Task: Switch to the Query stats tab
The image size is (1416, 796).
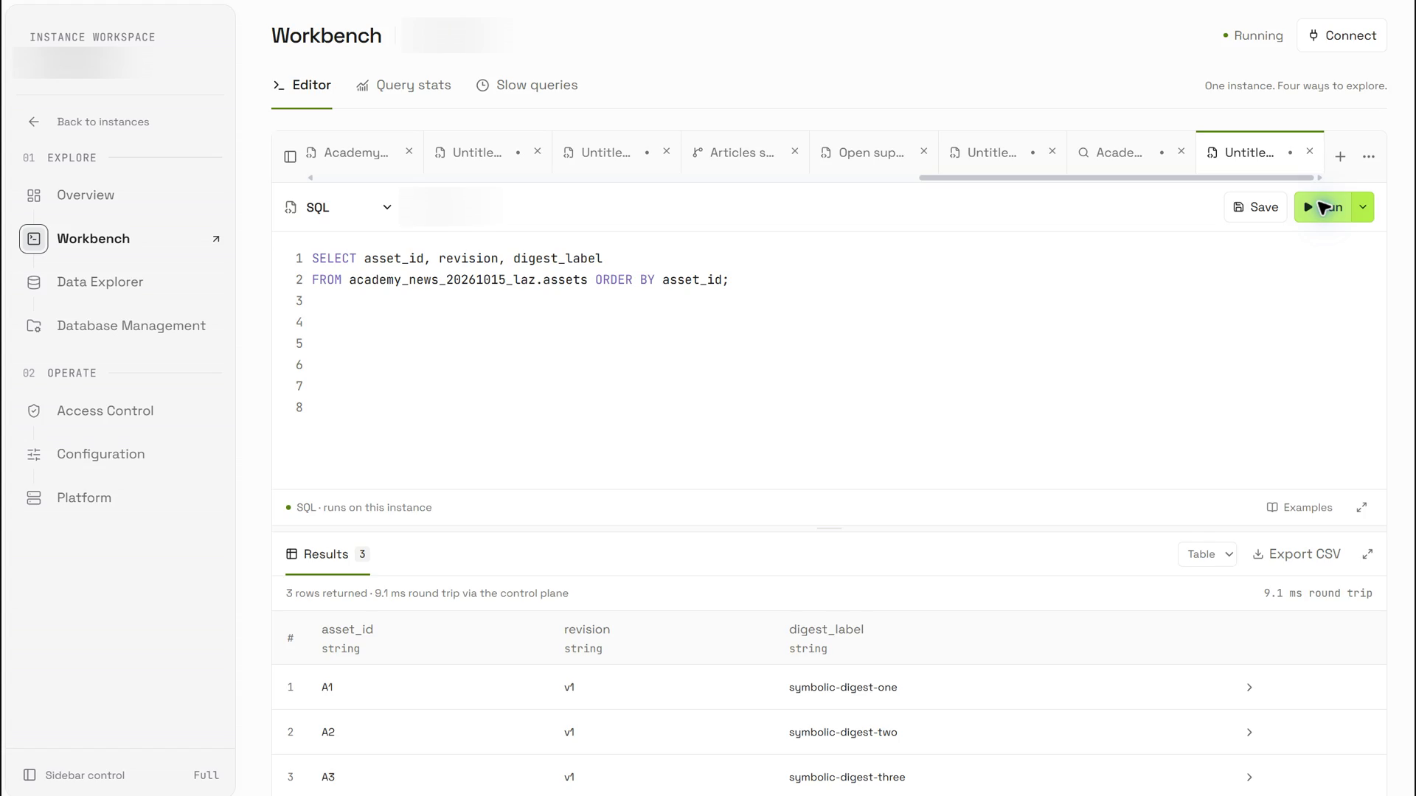Action: [x=403, y=85]
